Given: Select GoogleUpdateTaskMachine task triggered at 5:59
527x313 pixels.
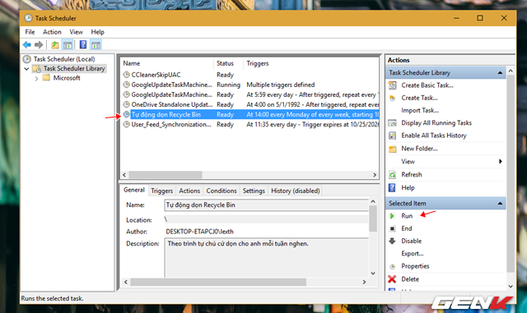Looking at the screenshot, I should coord(250,94).
